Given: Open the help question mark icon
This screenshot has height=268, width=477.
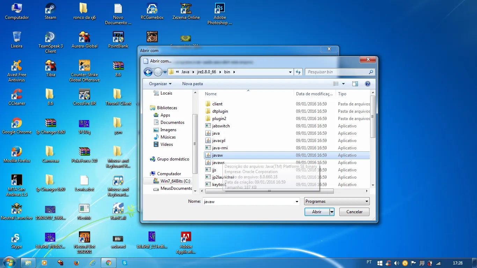Looking at the screenshot, I should (367, 84).
